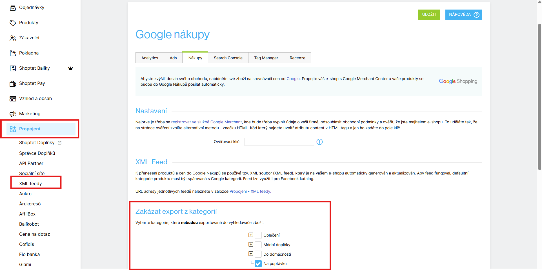Click the Shoptet Pay wallet icon
The image size is (542, 270).
coord(13,83)
